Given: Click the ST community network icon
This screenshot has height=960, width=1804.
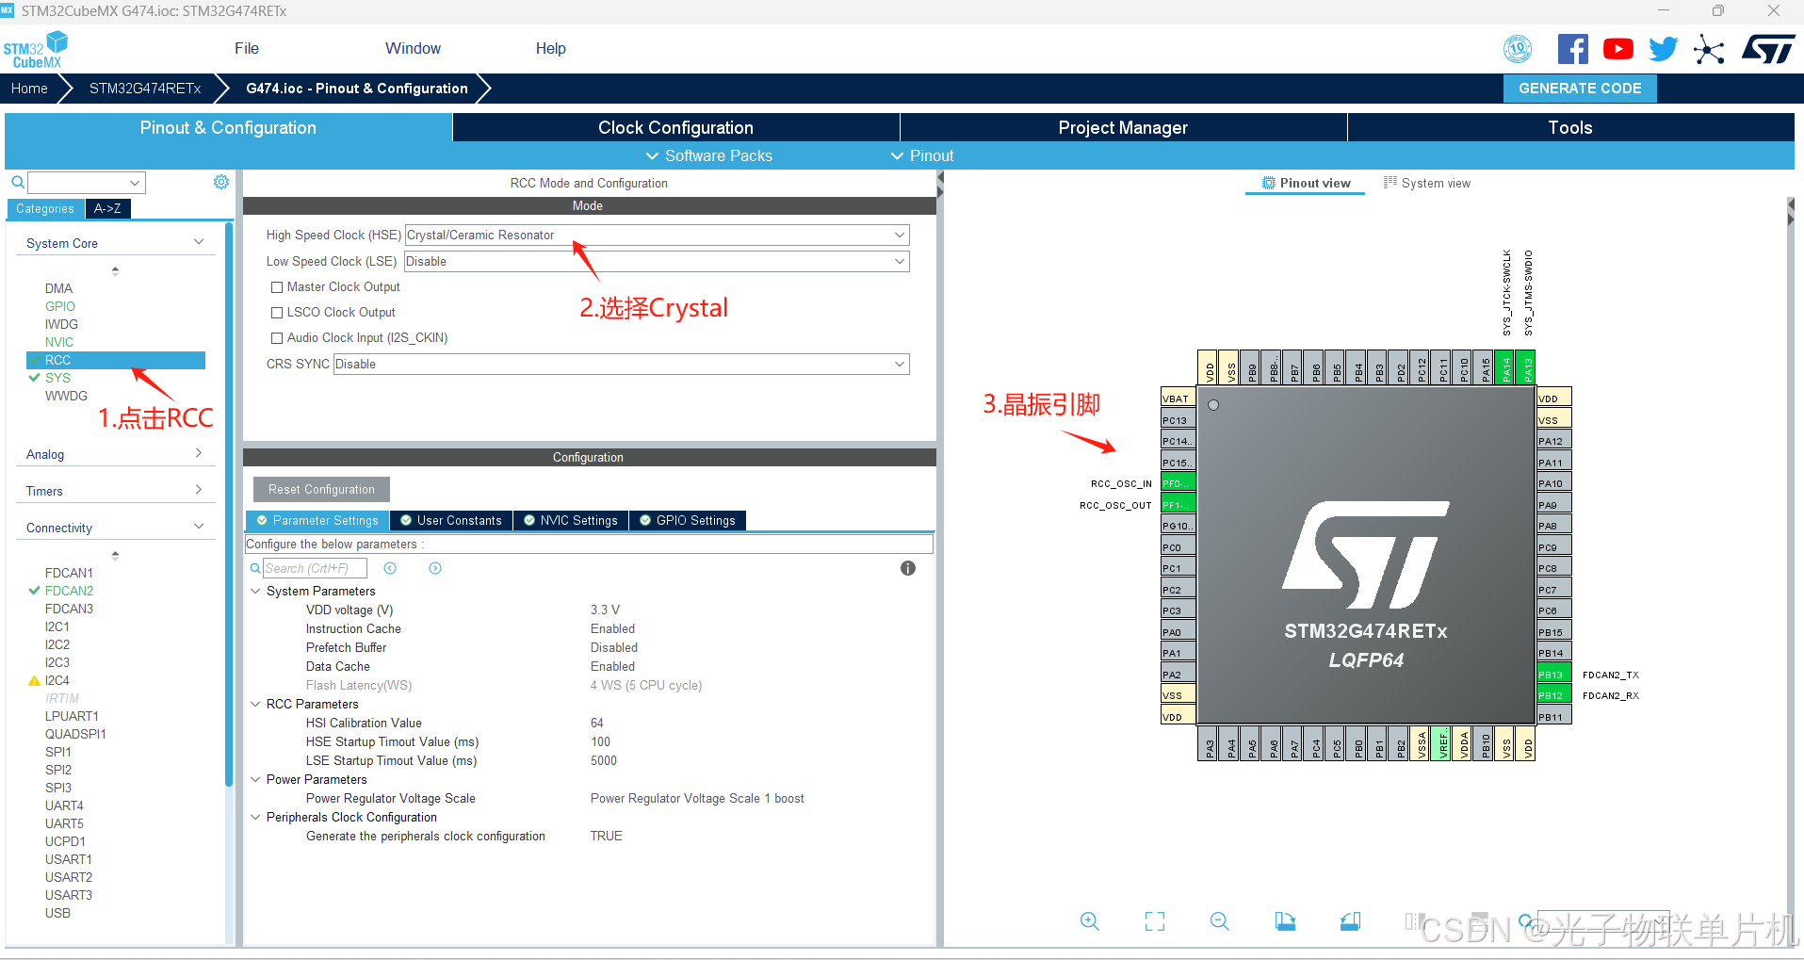Looking at the screenshot, I should click(x=1708, y=49).
